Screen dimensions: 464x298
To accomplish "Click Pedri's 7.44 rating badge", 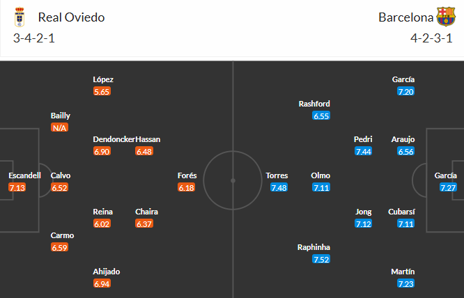I will coord(363,151).
